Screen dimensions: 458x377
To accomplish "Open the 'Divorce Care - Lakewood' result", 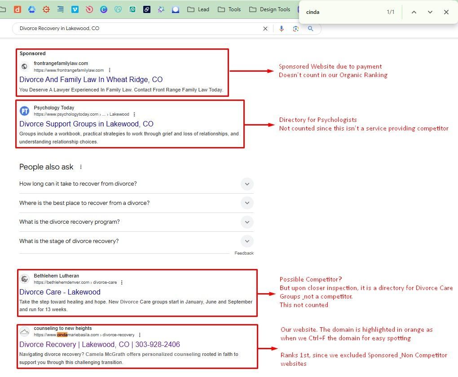I will pos(60,292).
